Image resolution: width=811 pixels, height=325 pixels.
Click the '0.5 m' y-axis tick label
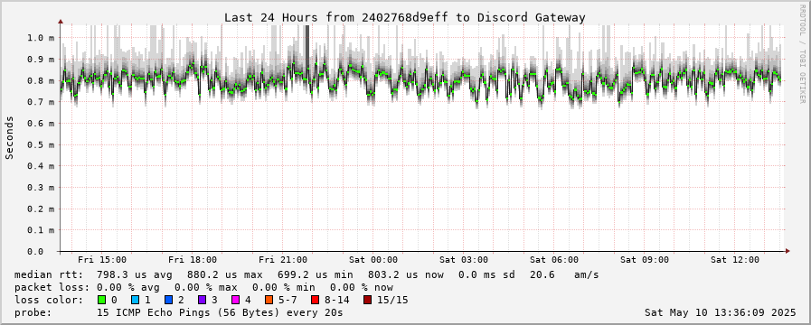pyautogui.click(x=41, y=144)
